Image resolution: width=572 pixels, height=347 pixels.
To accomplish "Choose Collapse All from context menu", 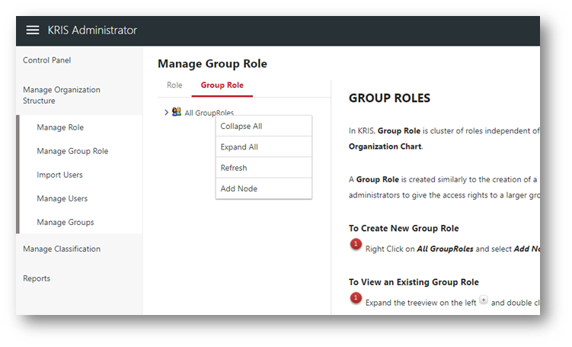I will (x=264, y=126).
